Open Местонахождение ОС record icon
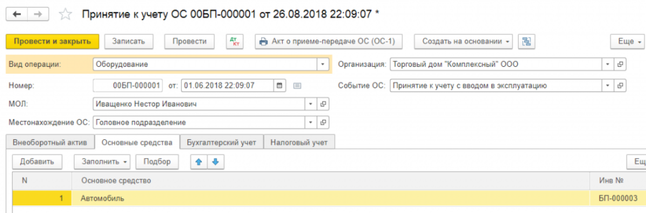This screenshot has width=646, height=213. (x=323, y=122)
